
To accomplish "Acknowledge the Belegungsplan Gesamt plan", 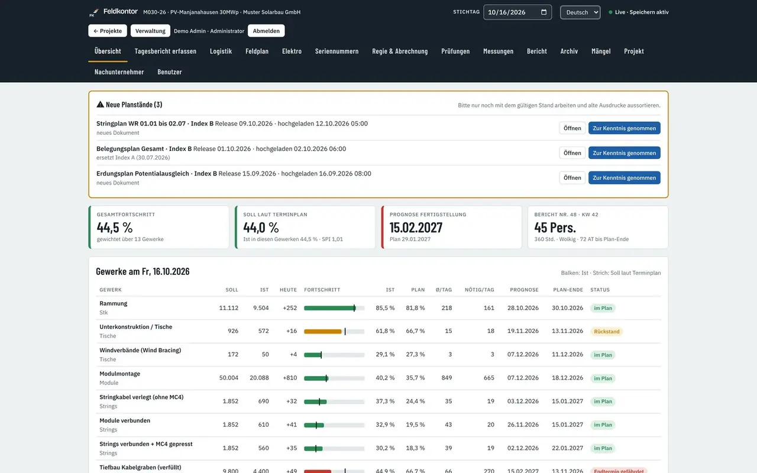I will (625, 153).
